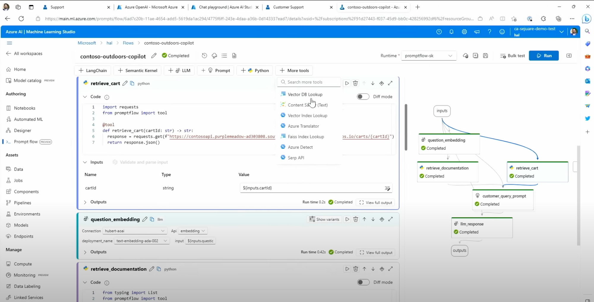Copy the question_embedding node name
Screen dimensions: 594x302
152,219
